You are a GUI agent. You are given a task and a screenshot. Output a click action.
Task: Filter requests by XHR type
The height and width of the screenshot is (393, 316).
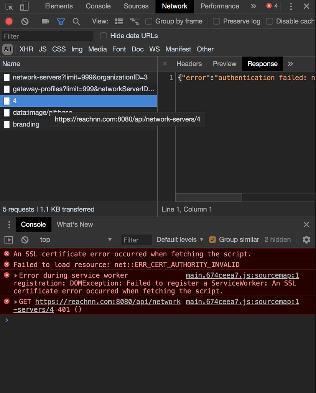click(26, 49)
